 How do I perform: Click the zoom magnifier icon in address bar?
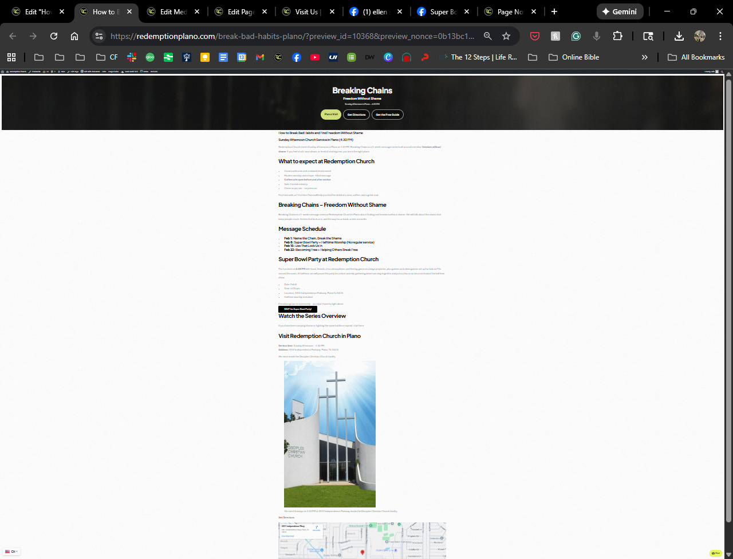tap(487, 36)
